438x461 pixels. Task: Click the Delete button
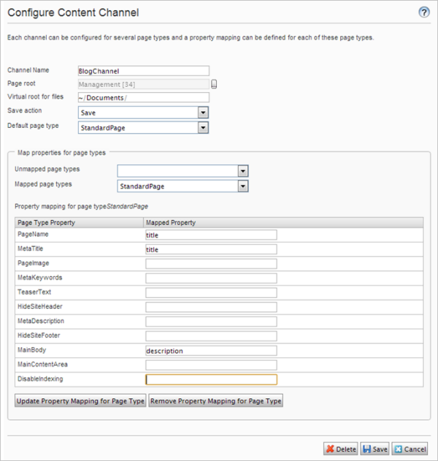(340, 449)
